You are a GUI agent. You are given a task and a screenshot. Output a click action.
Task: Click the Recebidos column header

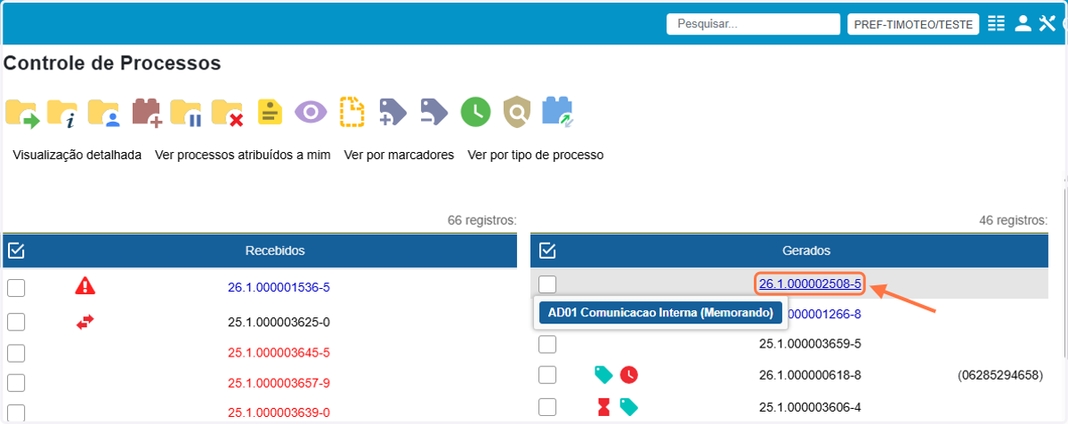coord(275,251)
